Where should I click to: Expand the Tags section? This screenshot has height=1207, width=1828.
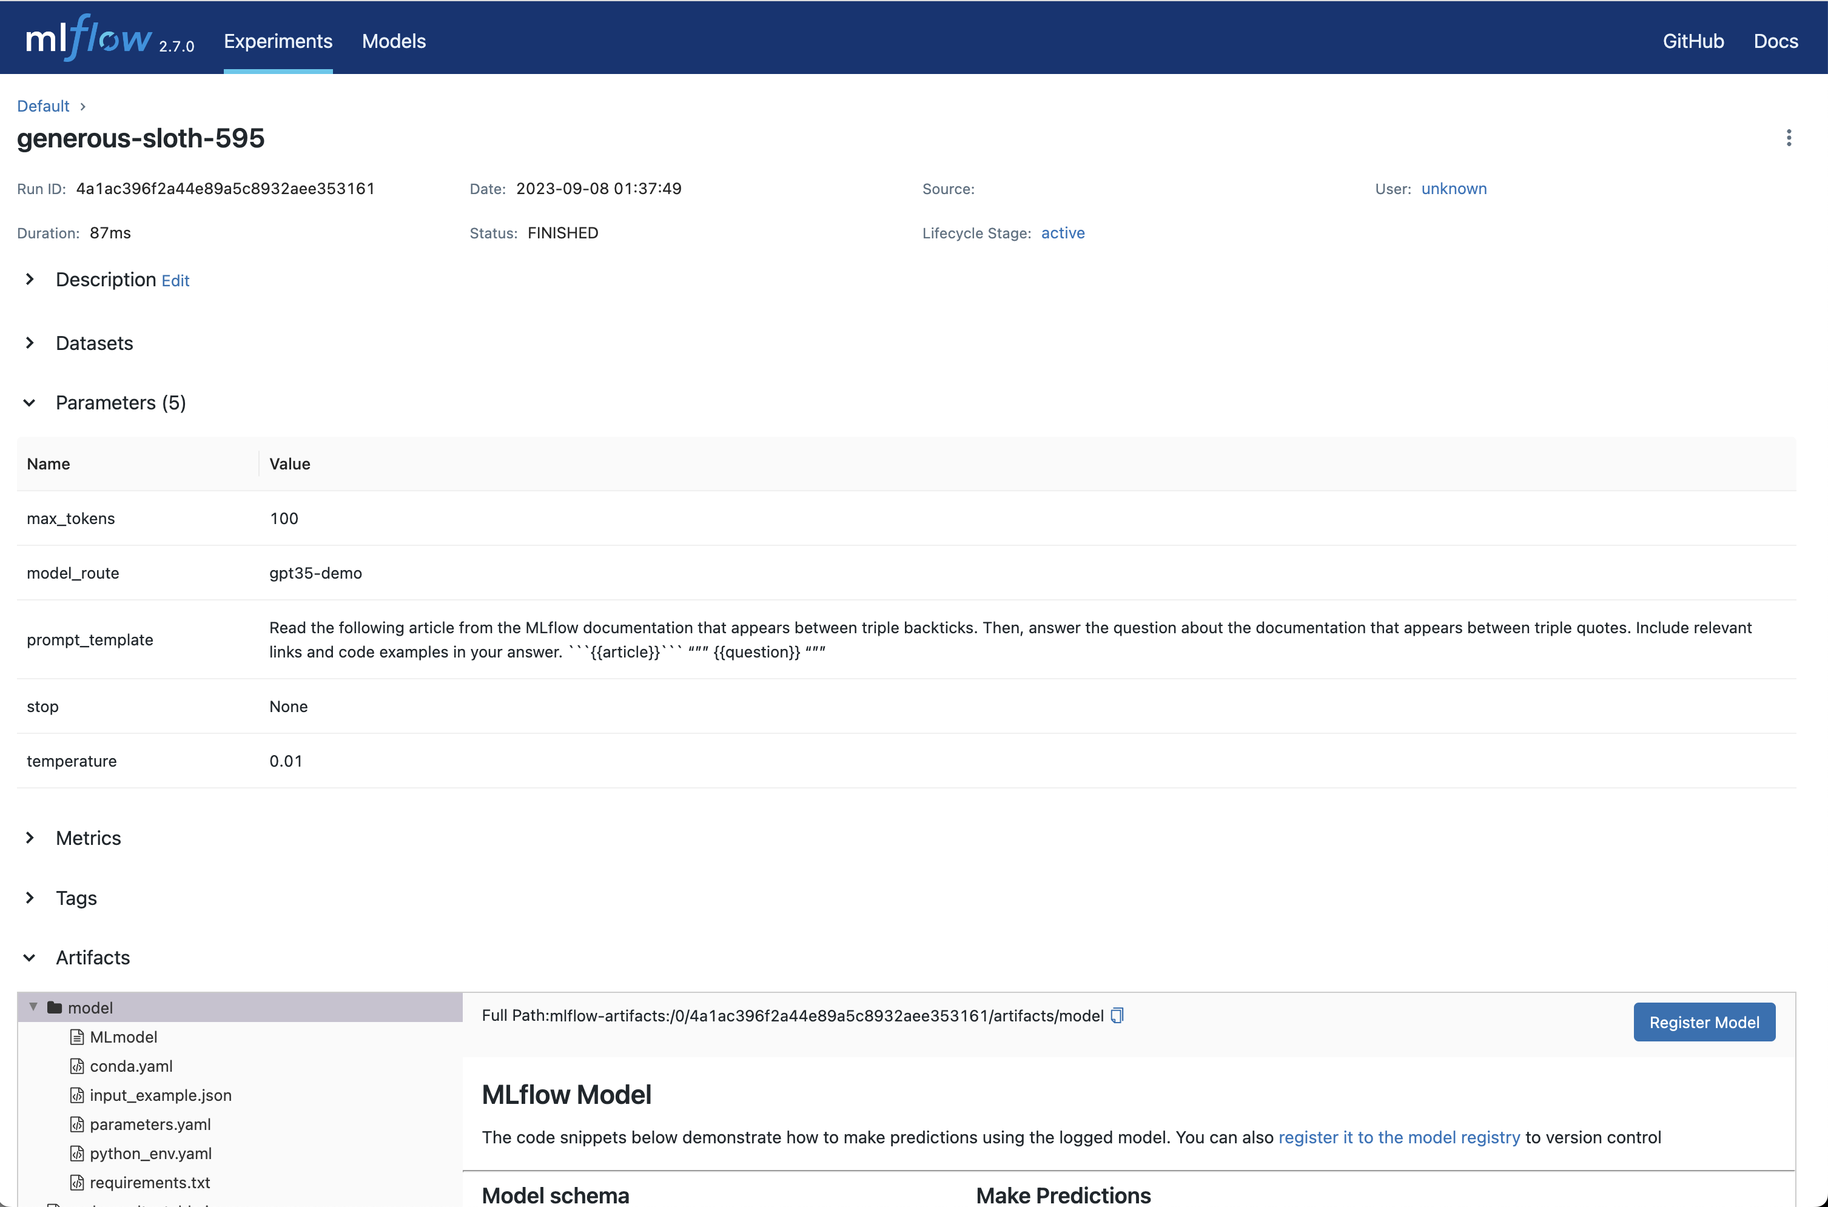pos(30,898)
